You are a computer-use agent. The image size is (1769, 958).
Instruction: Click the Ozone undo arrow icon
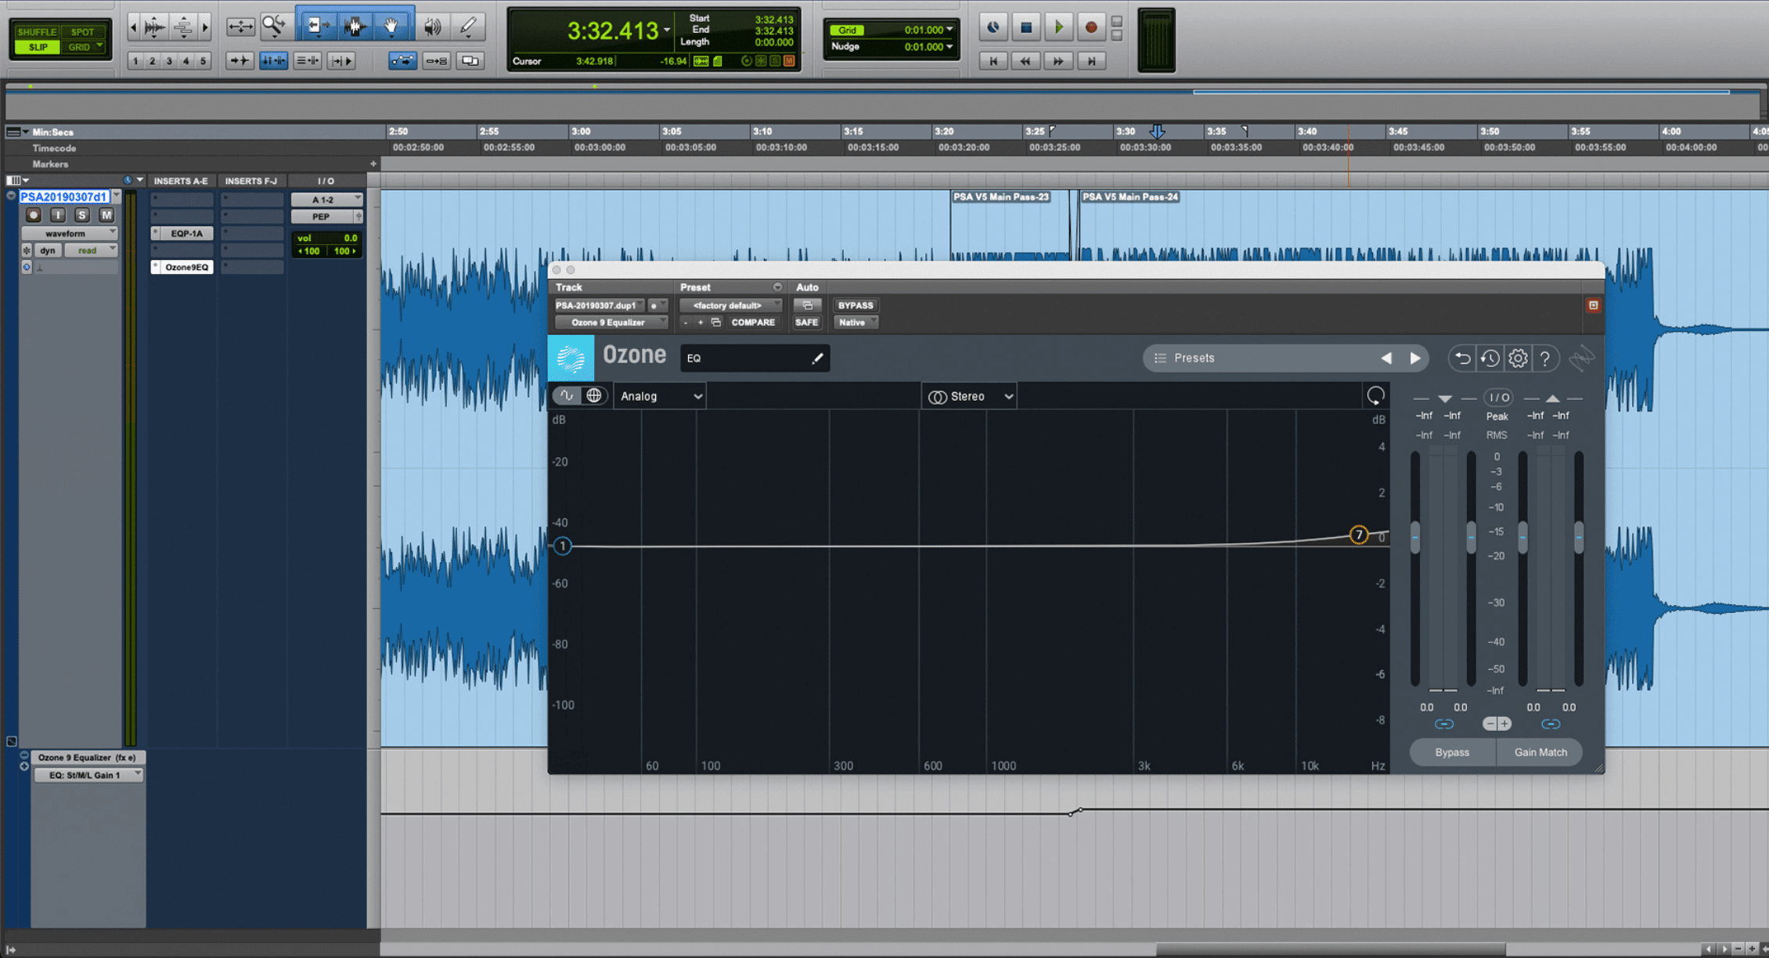(1462, 358)
